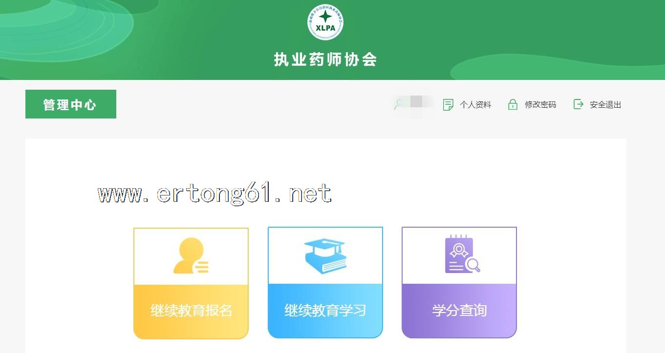Image resolution: width=665 pixels, height=353 pixels.
Task: Click the 安全退出 exit arrow icon
Action: (578, 104)
